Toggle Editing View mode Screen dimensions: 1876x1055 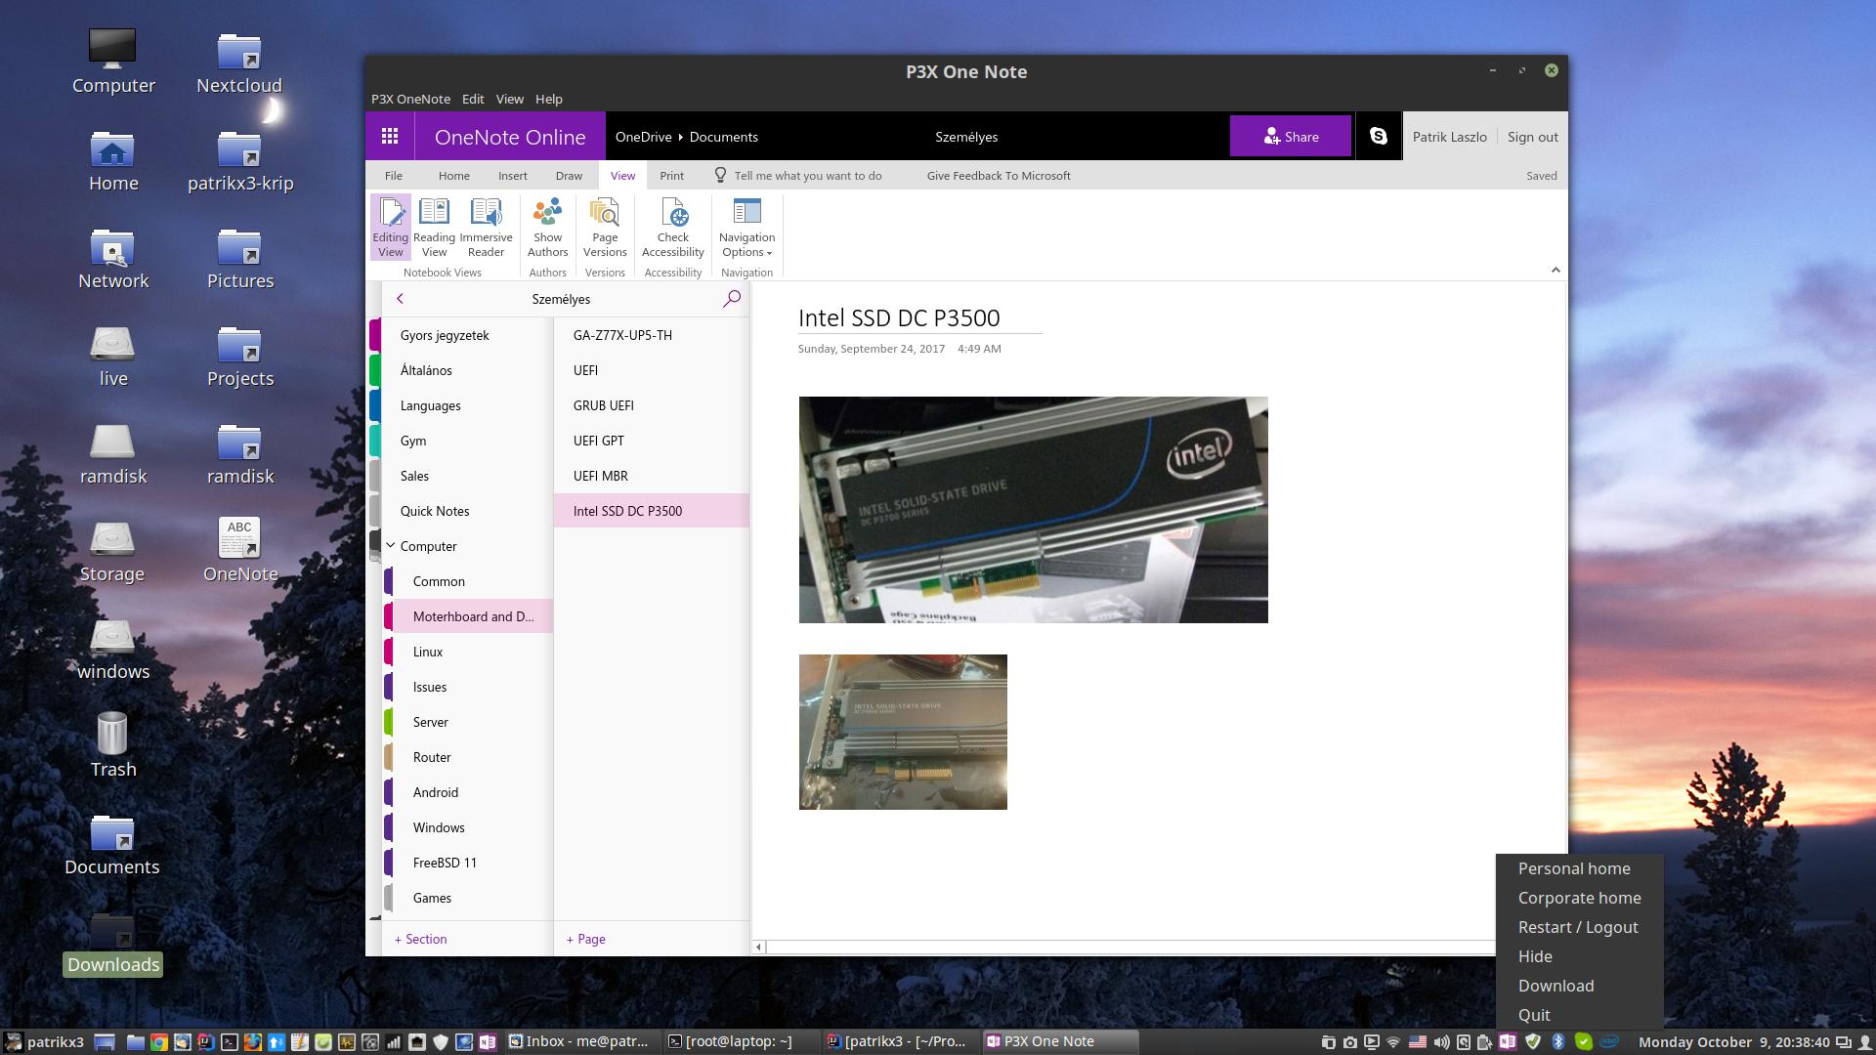pos(390,227)
